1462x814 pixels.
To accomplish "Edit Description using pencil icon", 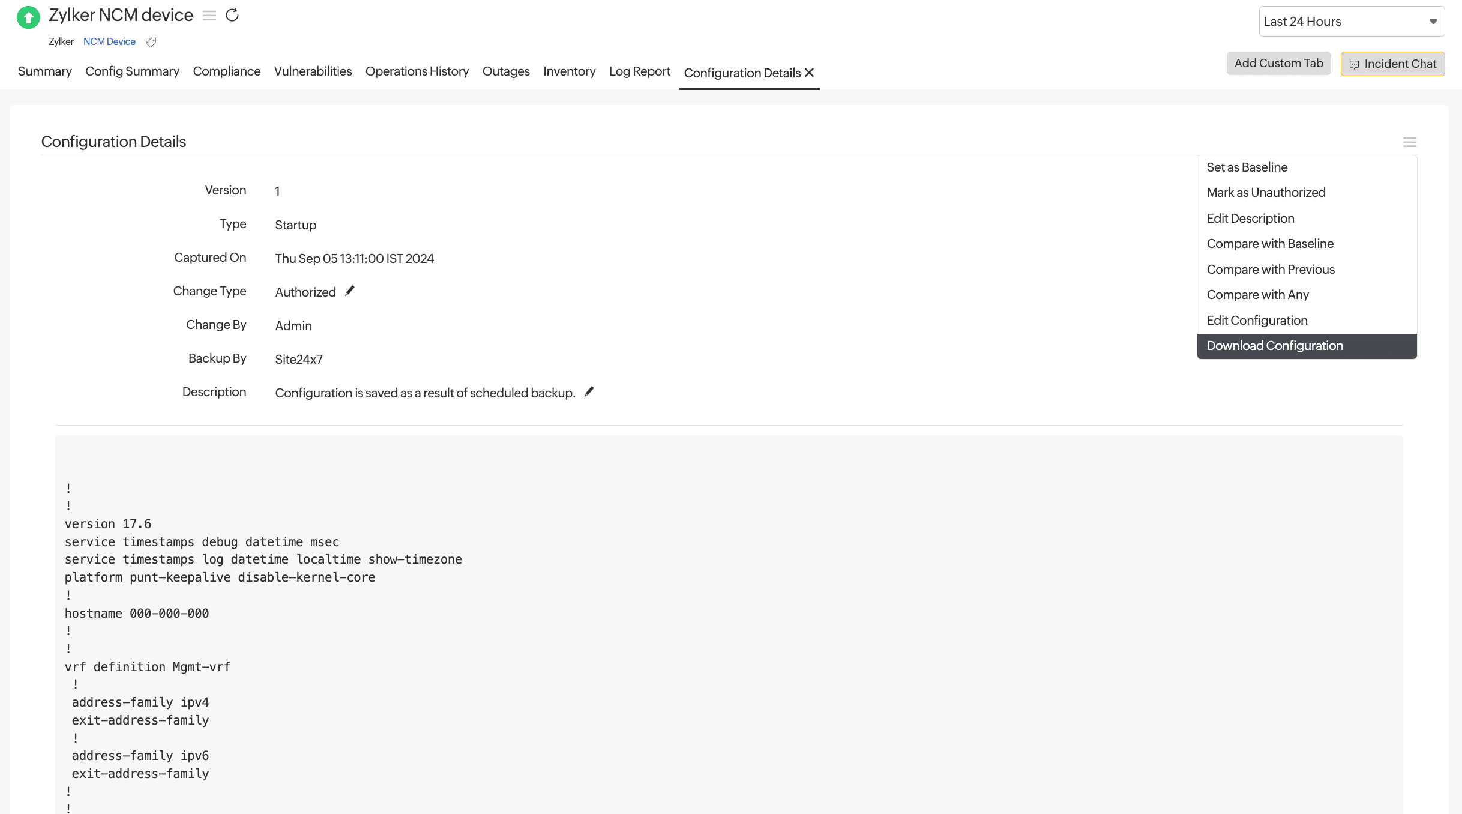I will coord(589,392).
